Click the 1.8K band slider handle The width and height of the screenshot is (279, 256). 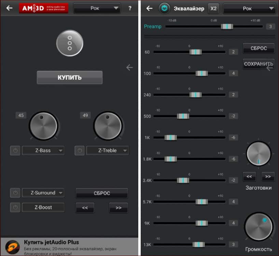[171, 159]
